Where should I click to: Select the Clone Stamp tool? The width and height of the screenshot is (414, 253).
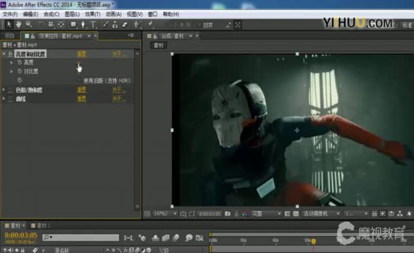[115, 25]
